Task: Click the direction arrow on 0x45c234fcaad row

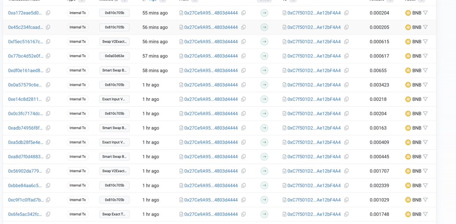Action: 264,27
